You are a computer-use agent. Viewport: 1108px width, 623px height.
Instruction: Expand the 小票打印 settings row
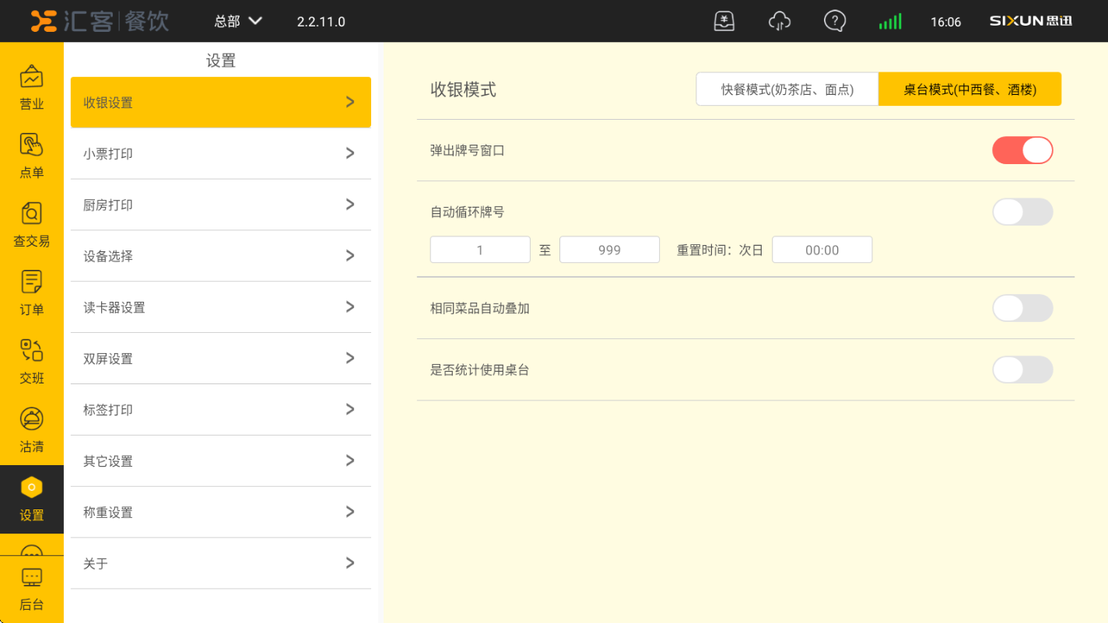click(220, 154)
